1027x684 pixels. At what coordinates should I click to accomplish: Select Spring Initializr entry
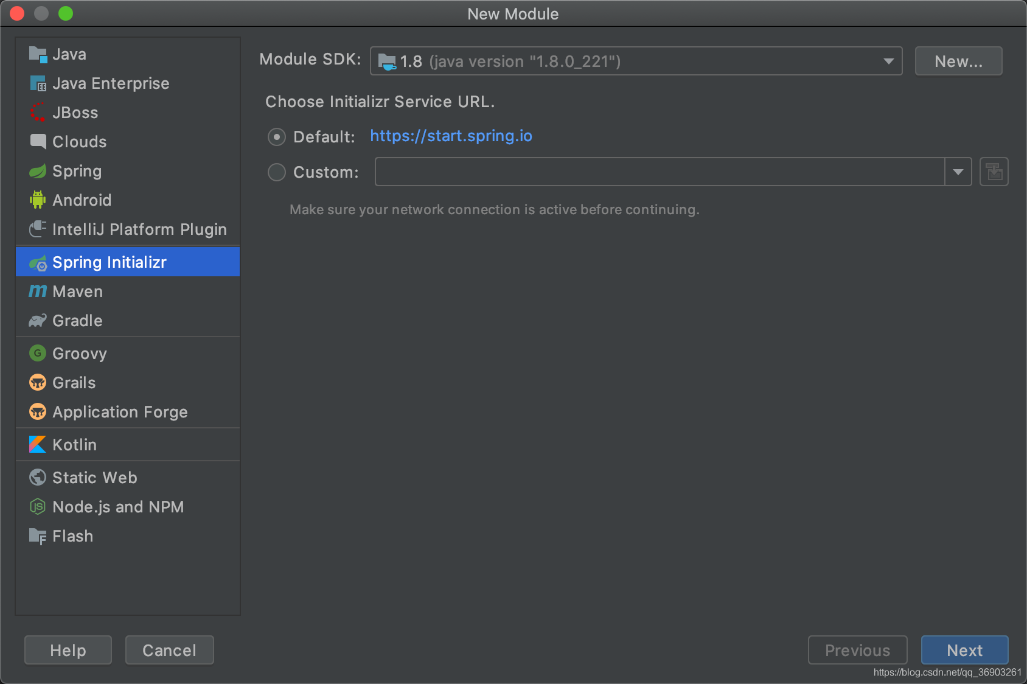pyautogui.click(x=128, y=262)
